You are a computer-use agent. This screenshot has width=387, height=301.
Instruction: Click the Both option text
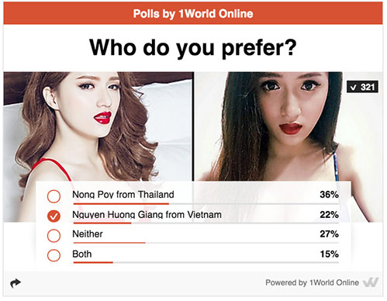tap(82, 254)
